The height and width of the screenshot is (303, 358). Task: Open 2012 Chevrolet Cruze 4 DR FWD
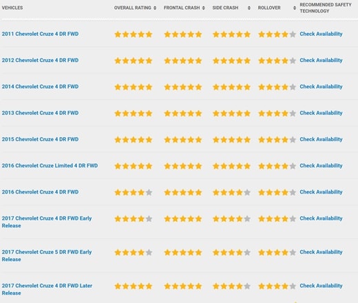40,61
